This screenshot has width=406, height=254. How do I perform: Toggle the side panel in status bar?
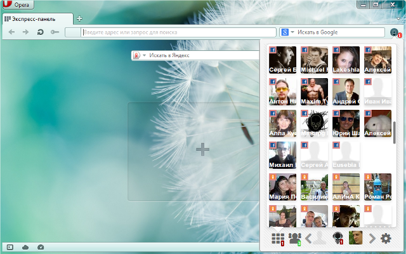10,246
